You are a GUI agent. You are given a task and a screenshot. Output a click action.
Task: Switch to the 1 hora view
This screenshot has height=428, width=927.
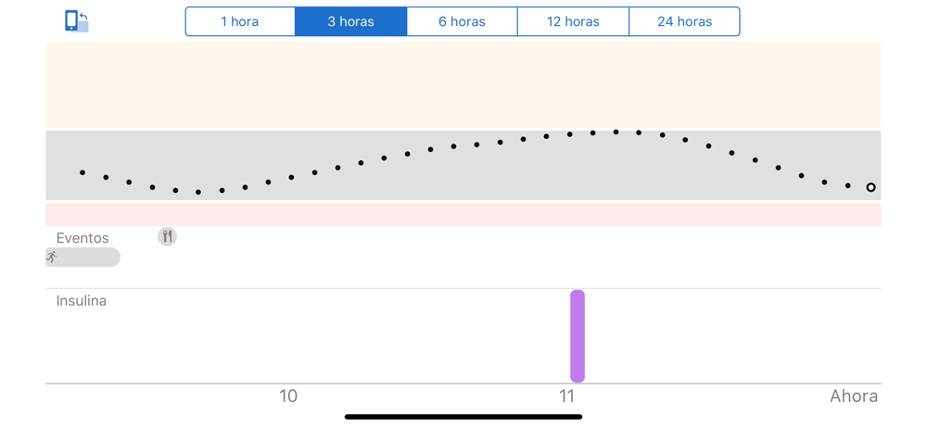(240, 22)
